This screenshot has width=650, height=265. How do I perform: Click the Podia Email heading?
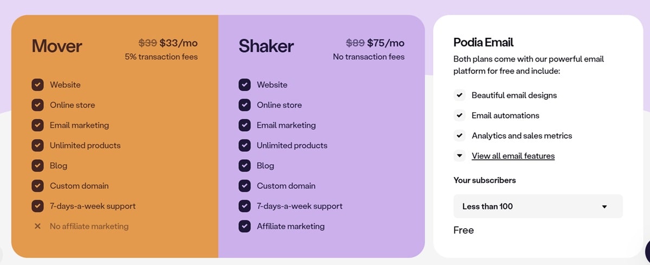(483, 42)
